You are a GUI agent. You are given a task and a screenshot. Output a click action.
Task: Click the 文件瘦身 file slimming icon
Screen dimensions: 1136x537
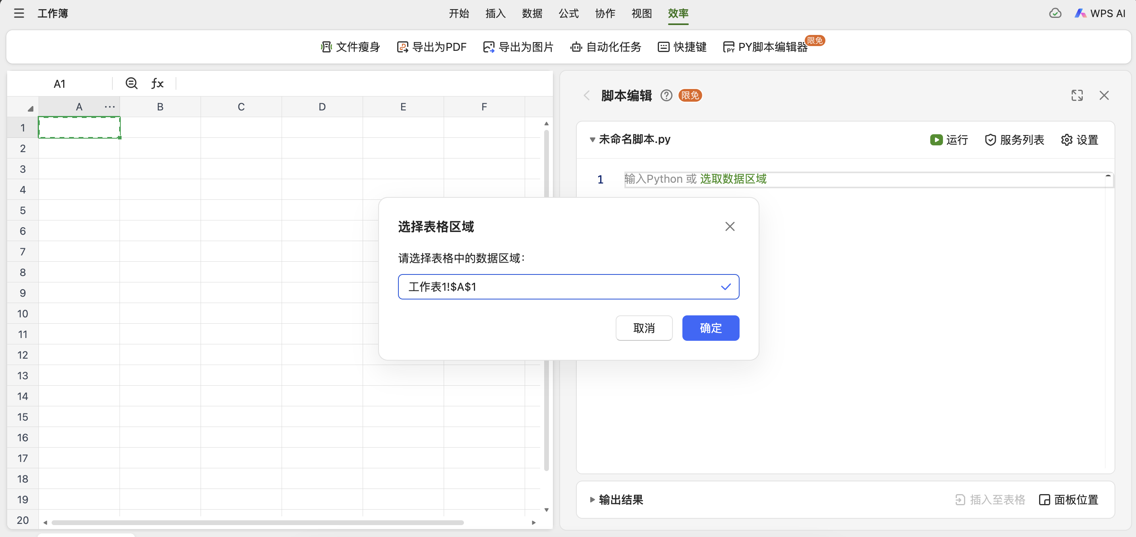[x=327, y=47]
